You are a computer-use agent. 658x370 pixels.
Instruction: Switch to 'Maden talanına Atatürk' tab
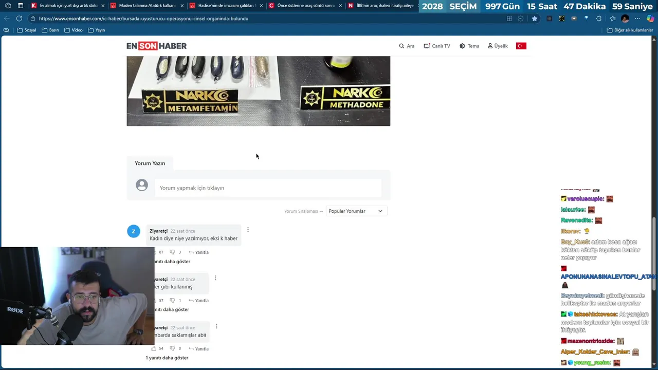point(147,6)
